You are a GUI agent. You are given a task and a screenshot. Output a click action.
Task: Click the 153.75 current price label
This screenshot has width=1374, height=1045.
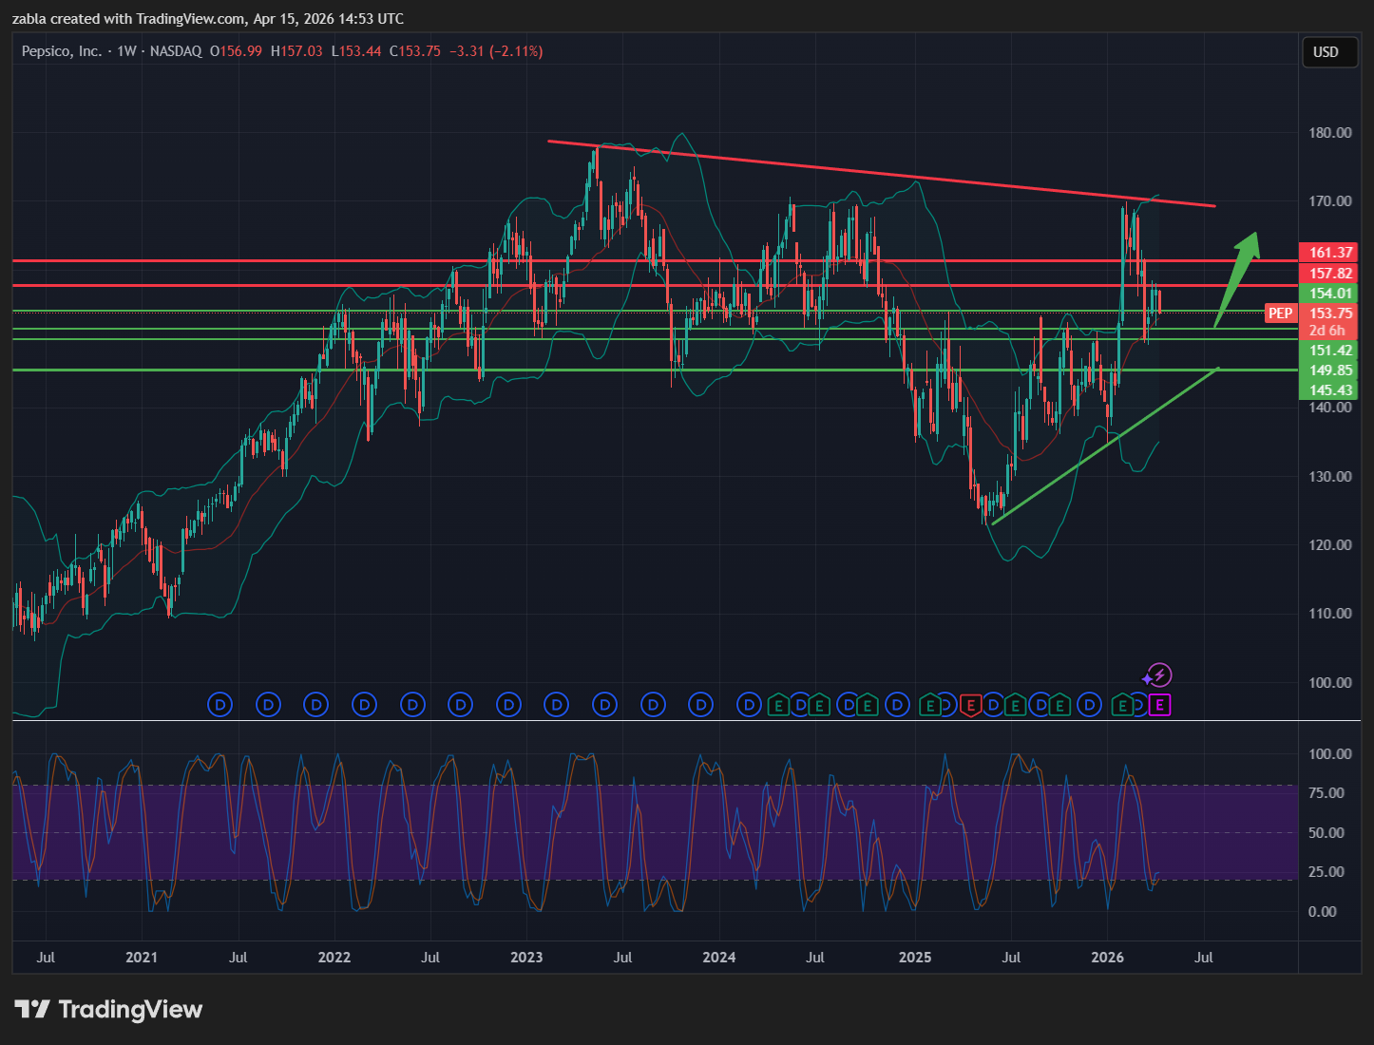point(1330,313)
